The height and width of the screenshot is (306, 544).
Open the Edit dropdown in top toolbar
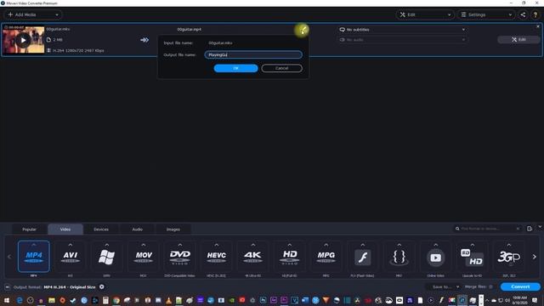[425, 14]
